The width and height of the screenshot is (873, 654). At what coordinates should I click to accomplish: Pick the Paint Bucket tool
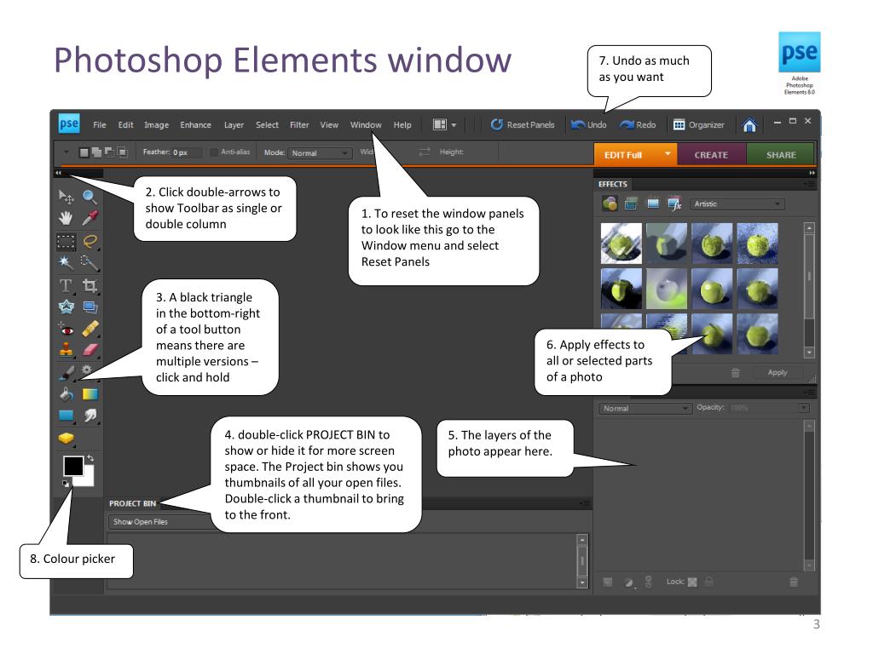[x=66, y=394]
